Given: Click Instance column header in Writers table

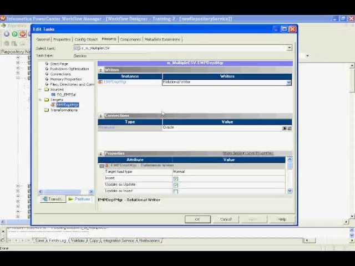Looking at the screenshot, I should point(130,76).
